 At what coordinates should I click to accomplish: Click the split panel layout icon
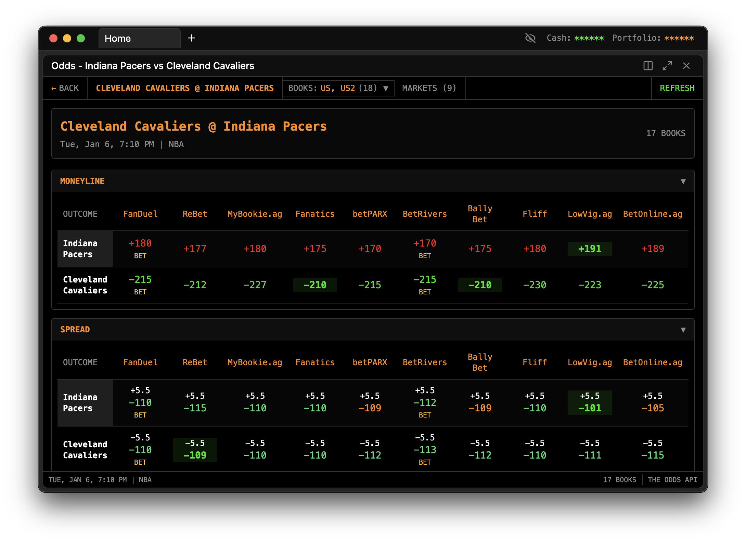(x=648, y=66)
